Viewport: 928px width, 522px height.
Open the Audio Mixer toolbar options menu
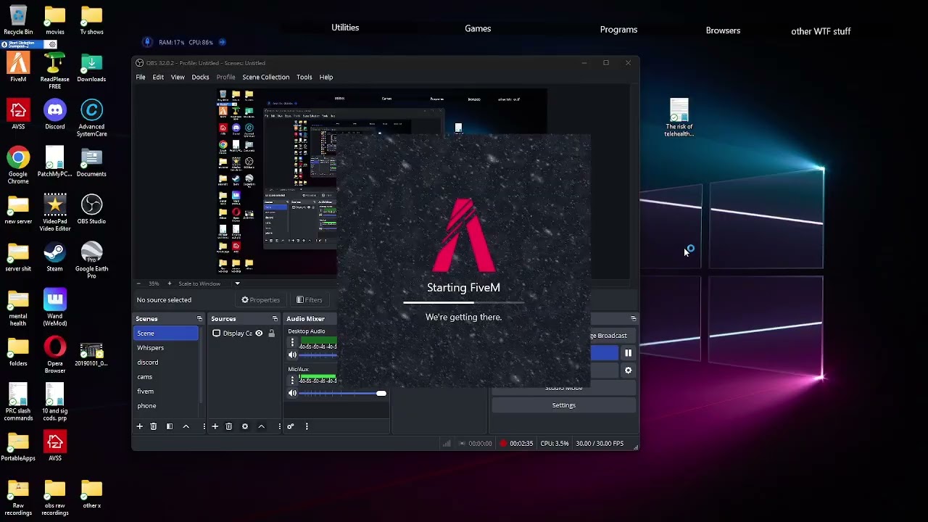point(307,426)
